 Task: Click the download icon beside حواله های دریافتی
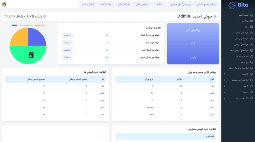point(251,45)
